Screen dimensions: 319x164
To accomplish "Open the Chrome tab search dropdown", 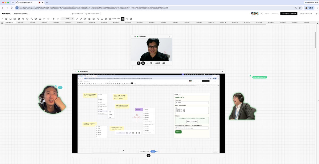I will tap(13, 2).
